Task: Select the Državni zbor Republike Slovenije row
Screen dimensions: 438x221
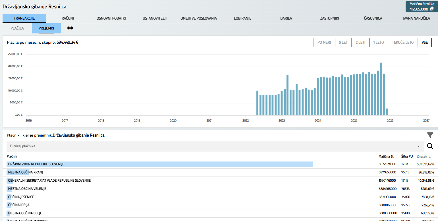Action: [x=36, y=164]
